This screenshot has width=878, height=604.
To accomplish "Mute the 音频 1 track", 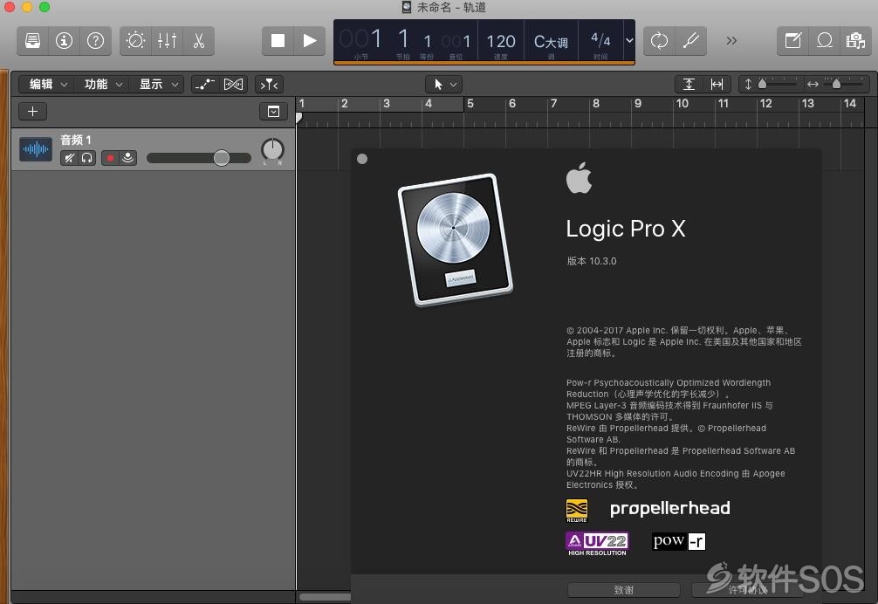I will pyautogui.click(x=69, y=158).
